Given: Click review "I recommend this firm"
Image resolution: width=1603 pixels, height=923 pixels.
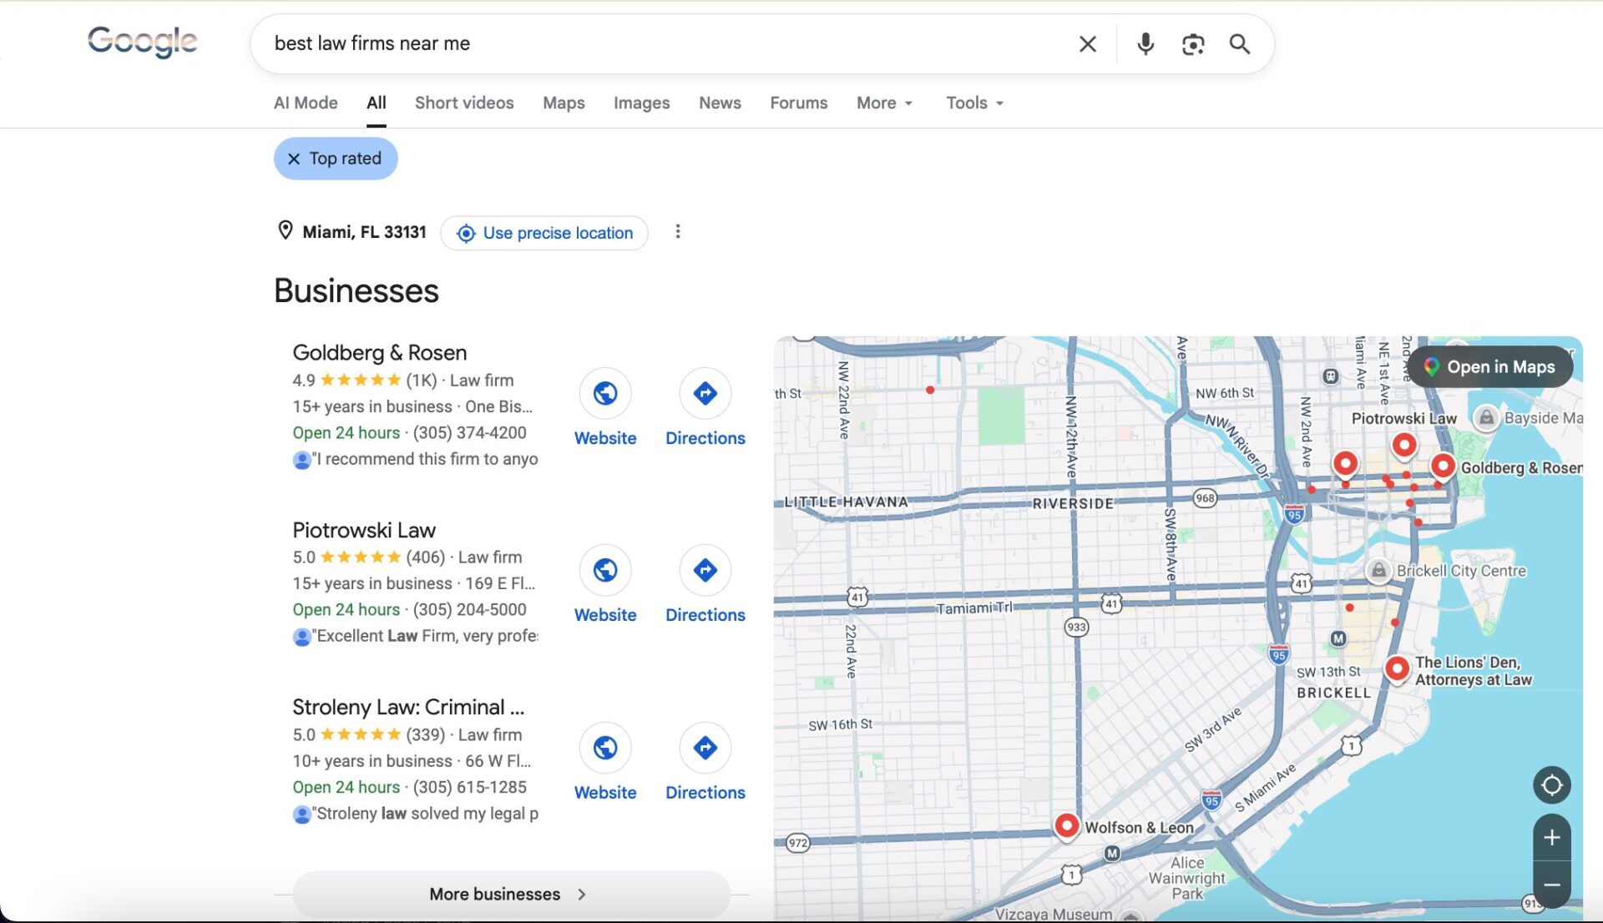Looking at the screenshot, I should [x=425, y=459].
